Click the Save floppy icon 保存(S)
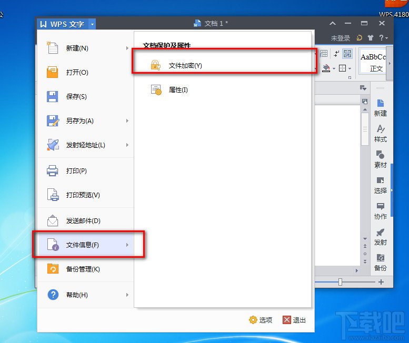The image size is (409, 343). pyautogui.click(x=53, y=96)
